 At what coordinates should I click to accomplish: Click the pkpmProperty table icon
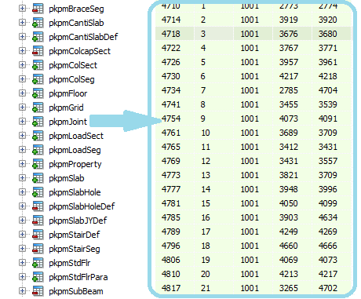38,164
